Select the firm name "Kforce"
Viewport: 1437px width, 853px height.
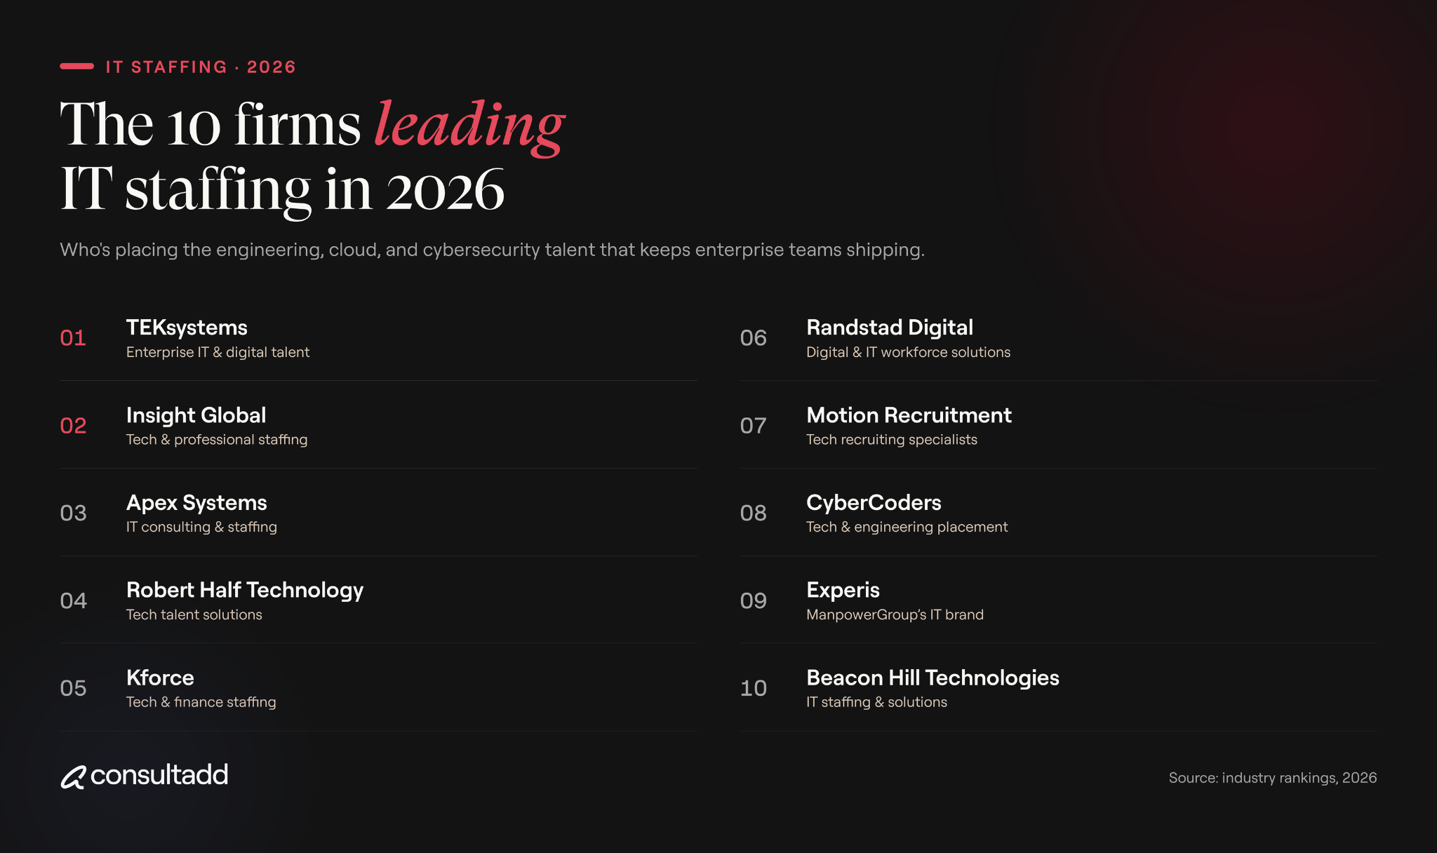pos(160,678)
